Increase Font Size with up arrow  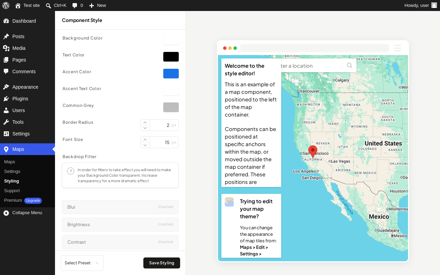[x=145, y=140]
